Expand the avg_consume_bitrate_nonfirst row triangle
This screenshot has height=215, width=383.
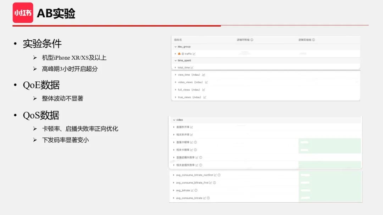click(174, 175)
